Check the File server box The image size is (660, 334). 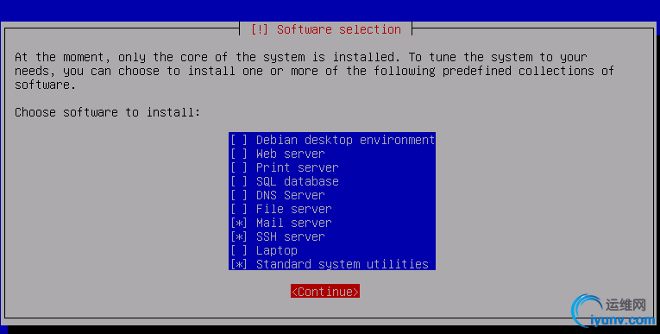pos(239,209)
